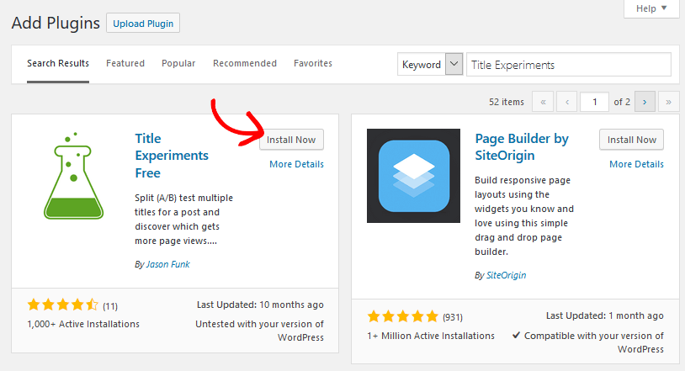Open the Title Experiments Free title link

point(172,156)
